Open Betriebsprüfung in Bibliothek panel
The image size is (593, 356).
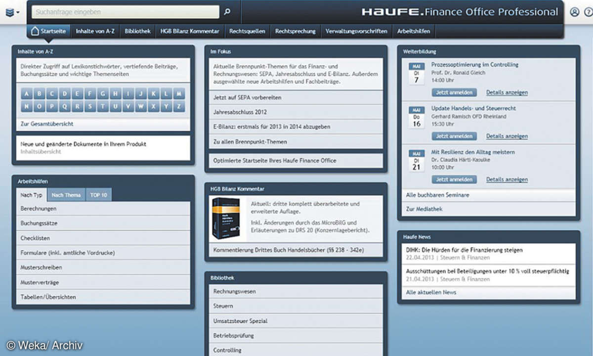click(x=296, y=335)
